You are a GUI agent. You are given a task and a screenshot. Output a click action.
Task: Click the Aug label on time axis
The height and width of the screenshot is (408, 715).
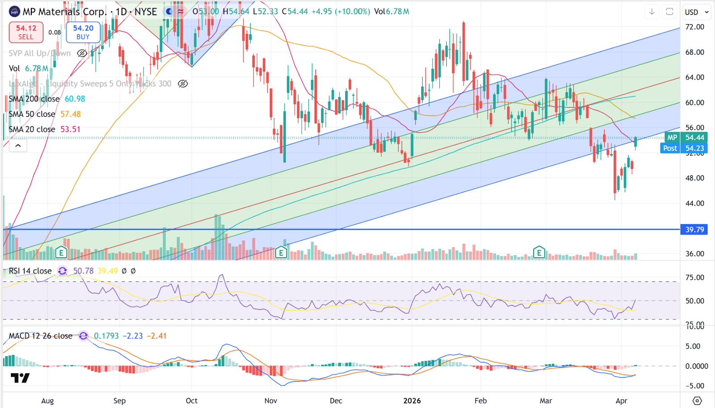47,400
